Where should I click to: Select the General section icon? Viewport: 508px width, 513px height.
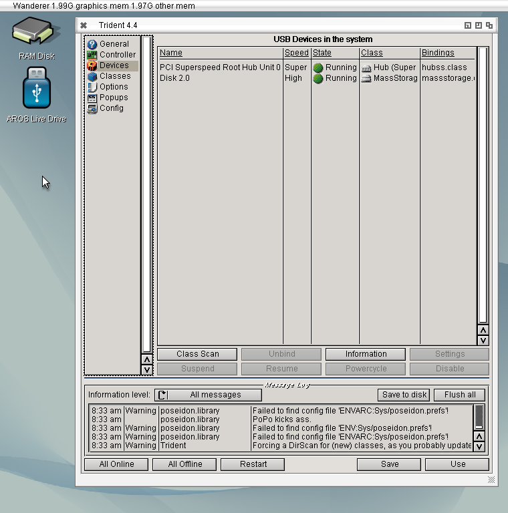point(92,44)
